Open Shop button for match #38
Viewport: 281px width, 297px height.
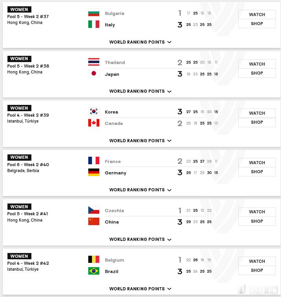point(257,73)
